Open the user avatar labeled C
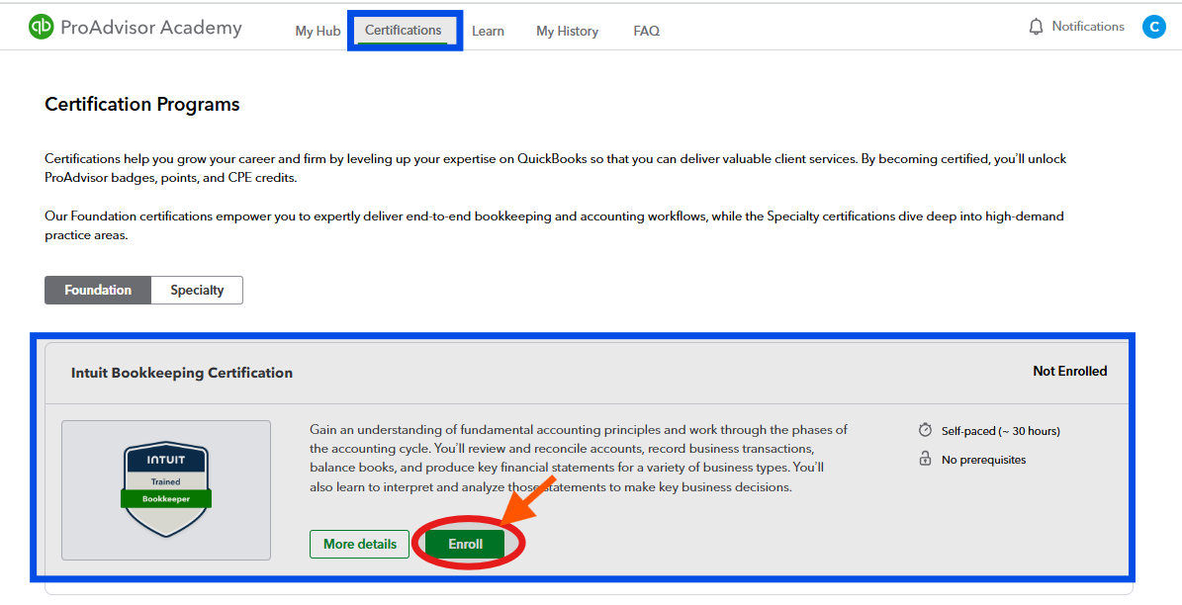 coord(1153,27)
